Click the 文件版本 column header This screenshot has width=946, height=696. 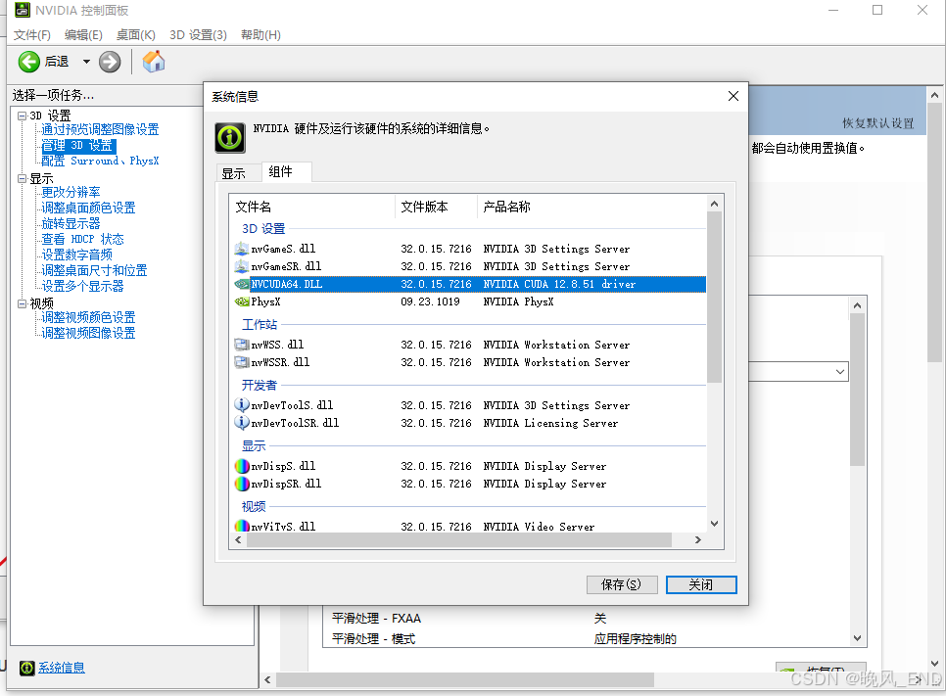pos(436,207)
